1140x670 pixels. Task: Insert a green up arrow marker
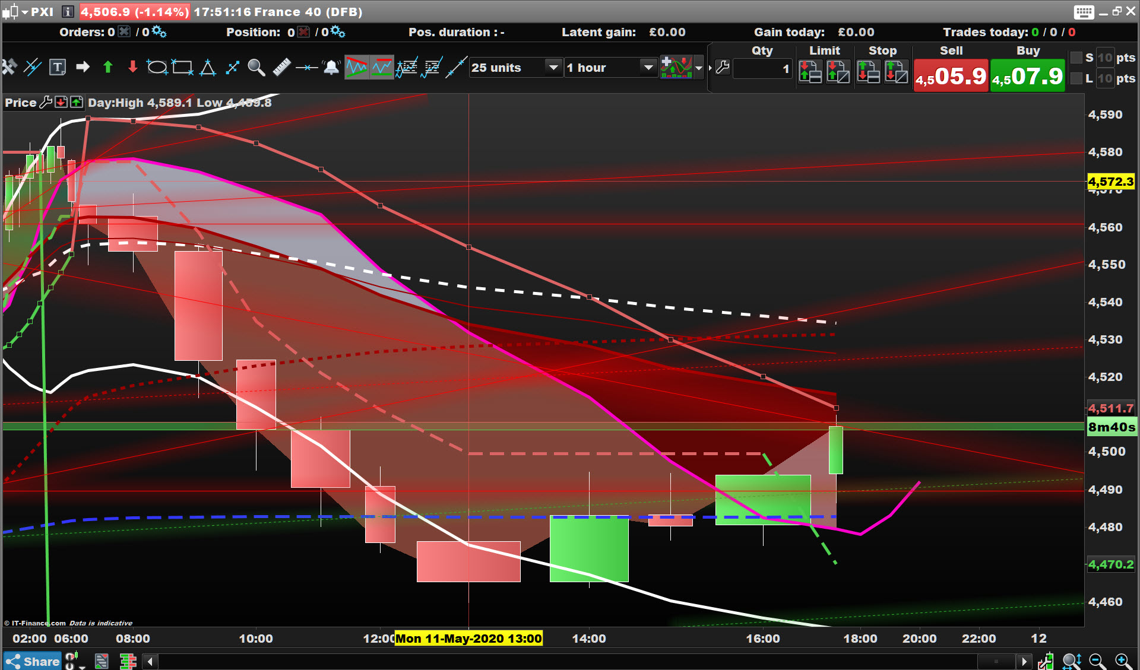(x=108, y=68)
